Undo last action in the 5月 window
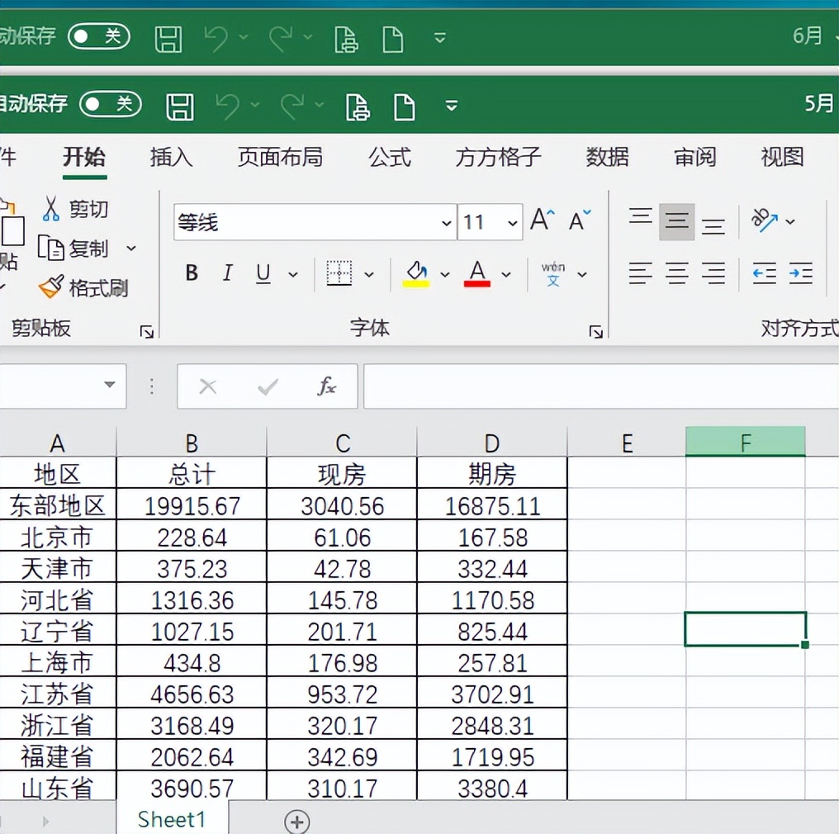This screenshot has height=834, width=839. (x=229, y=106)
